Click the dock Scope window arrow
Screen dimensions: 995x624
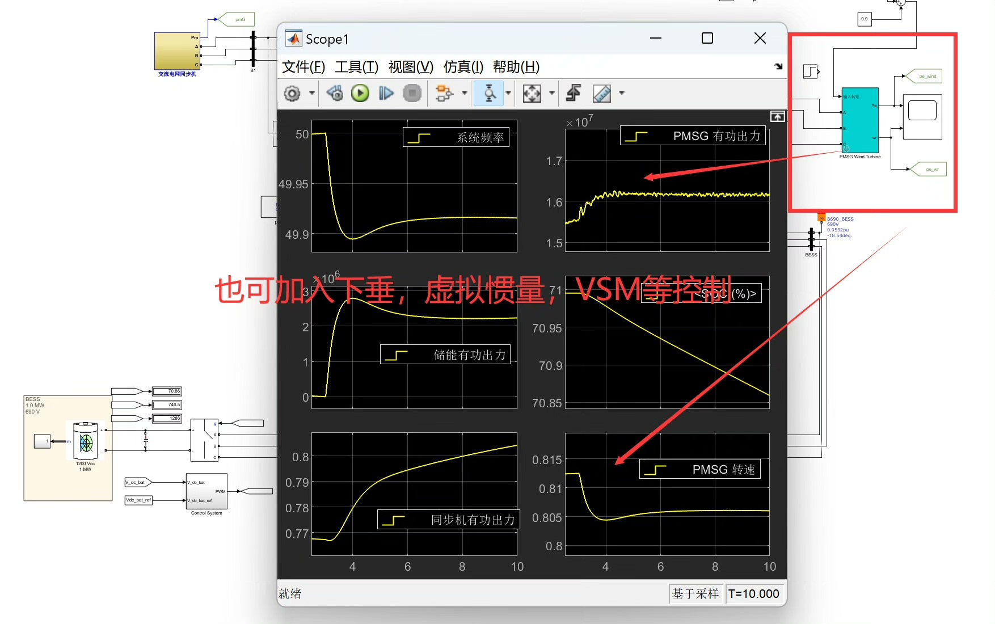coord(778,66)
